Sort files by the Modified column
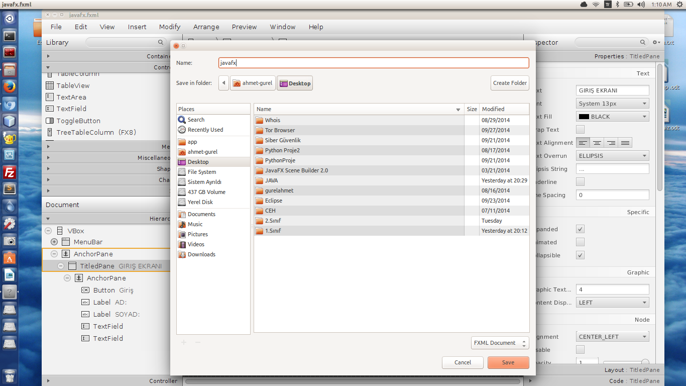 (504, 109)
